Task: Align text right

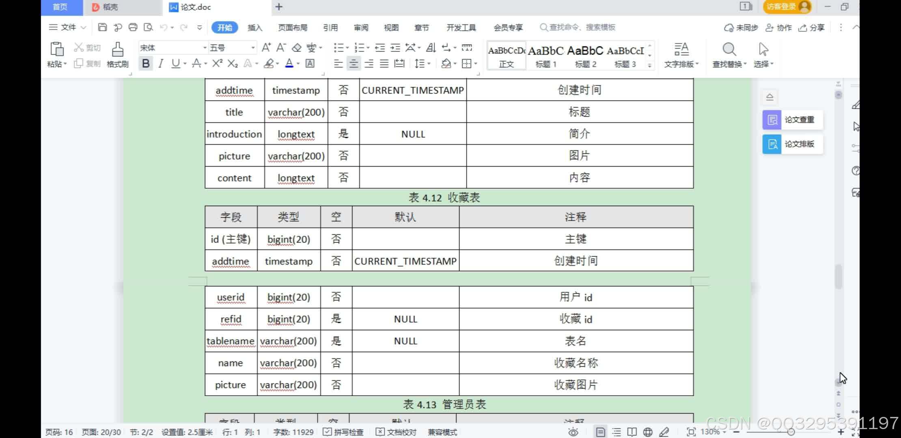Action: coord(369,64)
